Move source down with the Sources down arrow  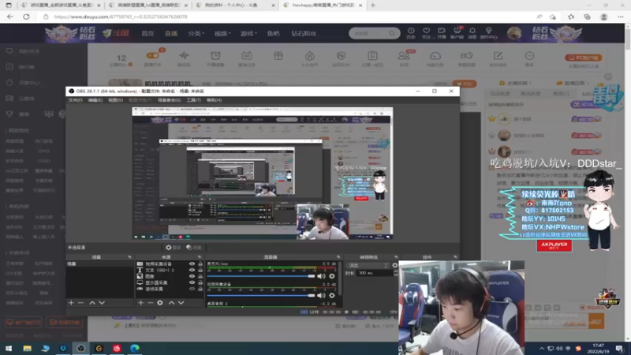click(x=181, y=303)
